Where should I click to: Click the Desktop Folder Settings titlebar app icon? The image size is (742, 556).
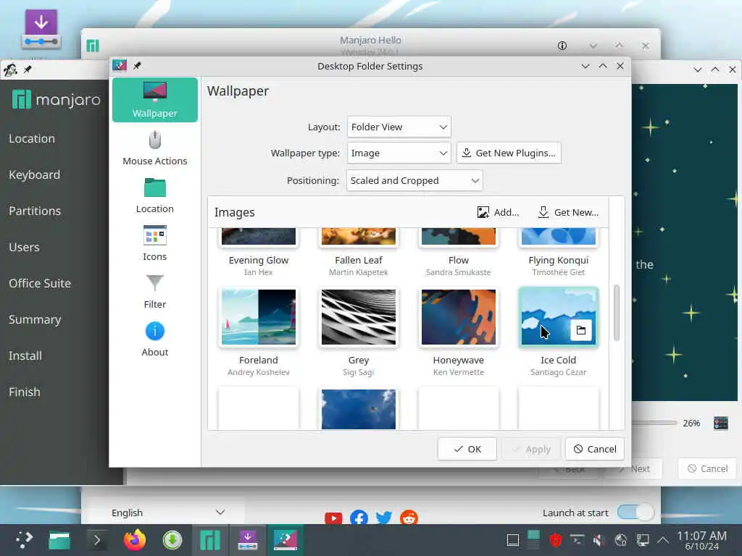120,65
